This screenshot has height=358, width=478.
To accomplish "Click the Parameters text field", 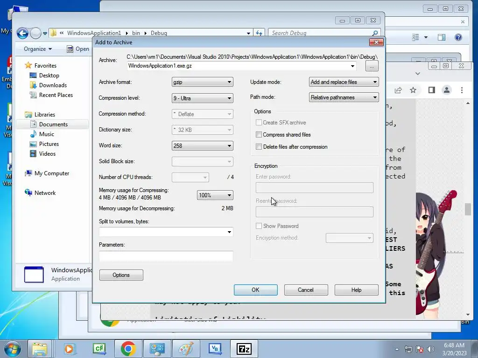I will tap(166, 256).
